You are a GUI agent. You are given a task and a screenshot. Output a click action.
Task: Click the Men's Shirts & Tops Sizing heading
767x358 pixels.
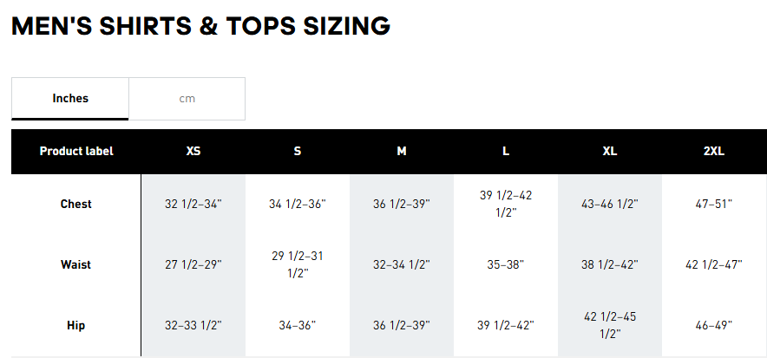pos(200,26)
